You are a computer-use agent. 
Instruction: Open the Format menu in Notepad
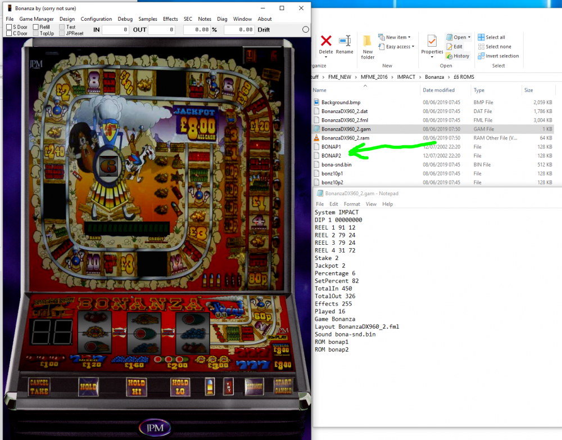pos(352,204)
